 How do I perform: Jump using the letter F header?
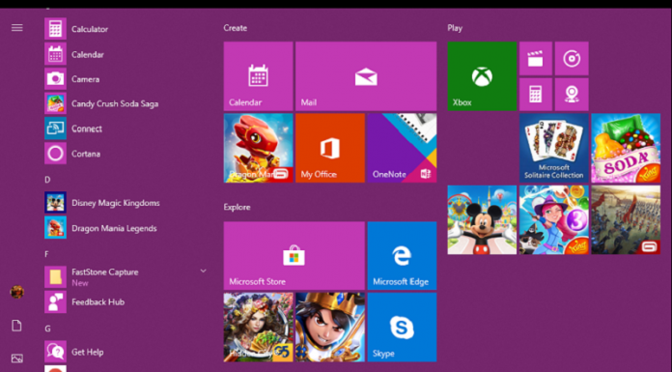point(46,254)
